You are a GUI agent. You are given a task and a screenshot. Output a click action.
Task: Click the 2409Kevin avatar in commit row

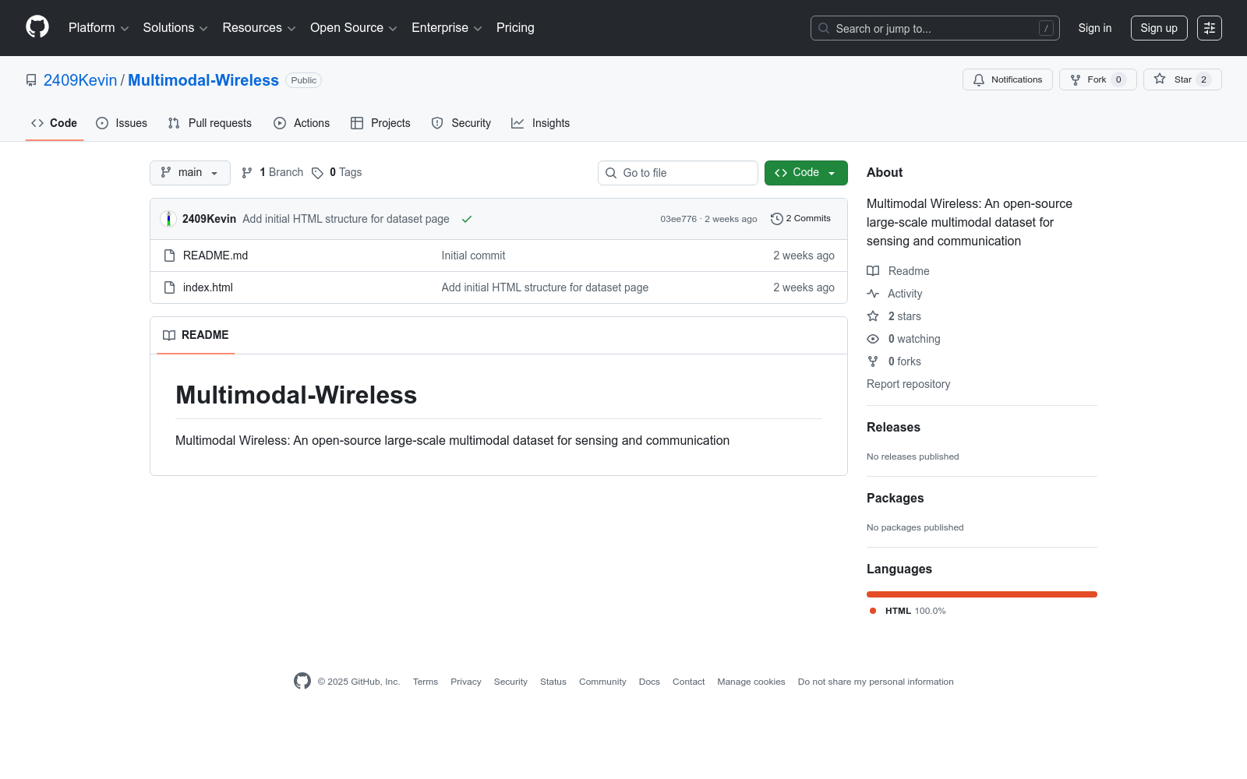168,219
